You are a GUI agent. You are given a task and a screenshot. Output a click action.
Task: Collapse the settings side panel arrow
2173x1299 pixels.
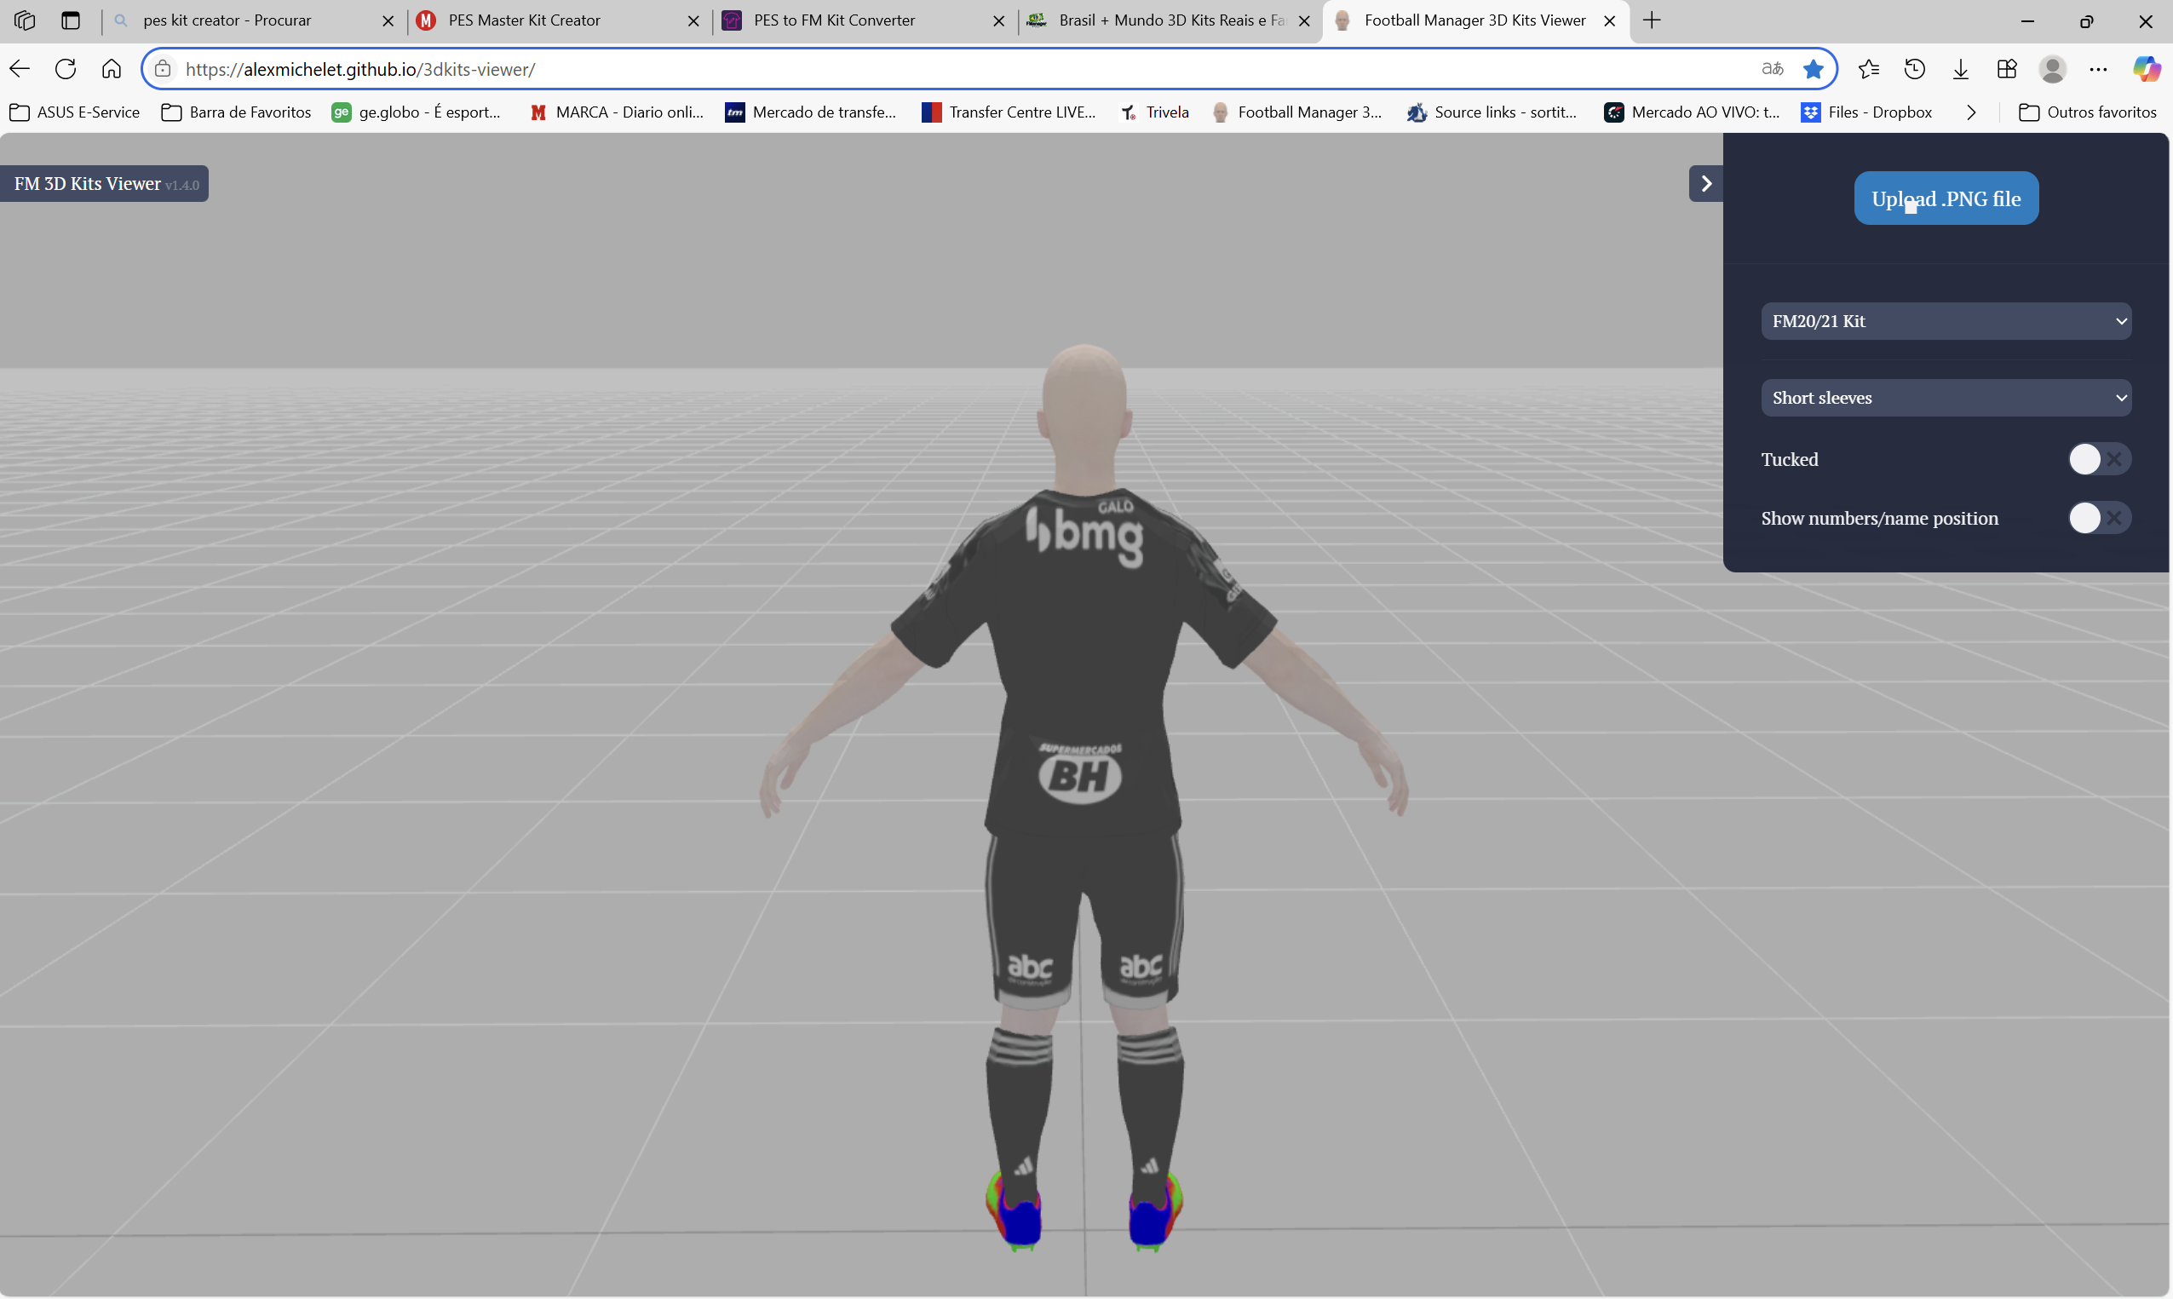pyautogui.click(x=1705, y=184)
